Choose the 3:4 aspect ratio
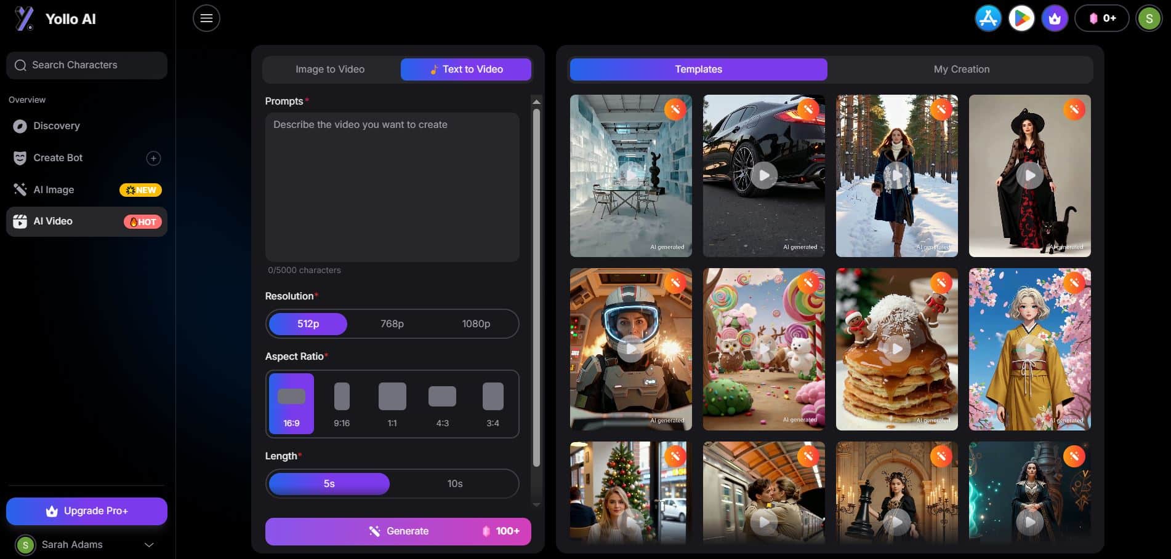Viewport: 1171px width, 559px height. click(x=493, y=403)
